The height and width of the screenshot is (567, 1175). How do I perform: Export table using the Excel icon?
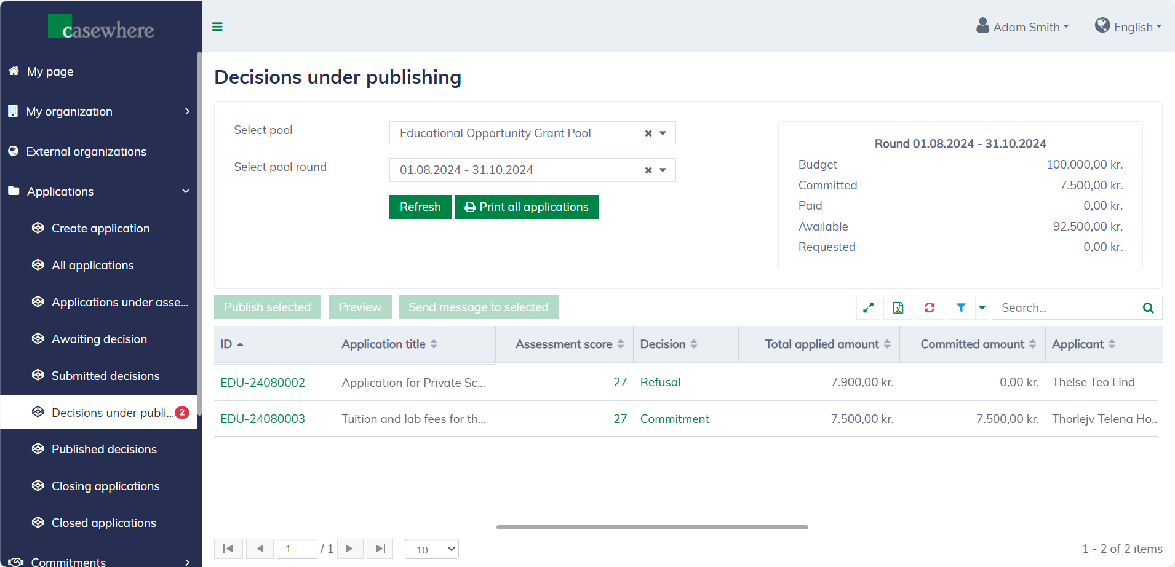click(898, 307)
